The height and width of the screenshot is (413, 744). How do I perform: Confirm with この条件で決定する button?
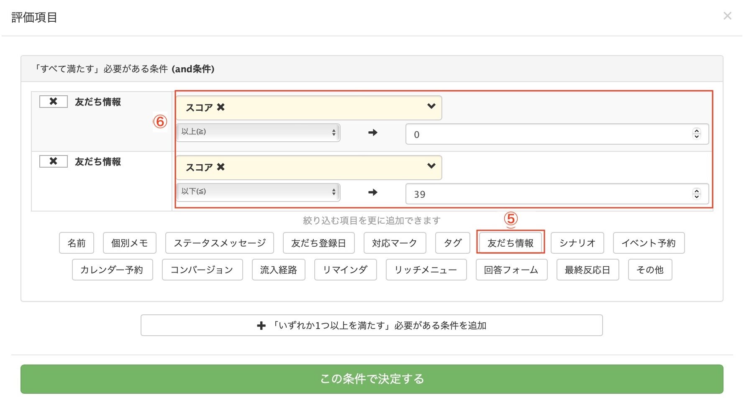pos(371,379)
